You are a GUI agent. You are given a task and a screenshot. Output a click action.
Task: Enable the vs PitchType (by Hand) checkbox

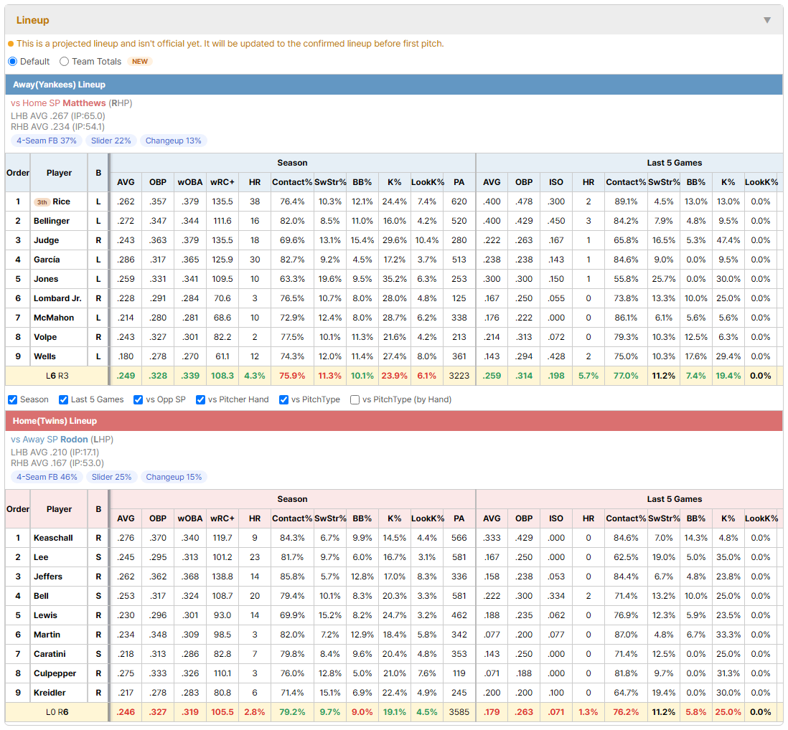coord(355,399)
